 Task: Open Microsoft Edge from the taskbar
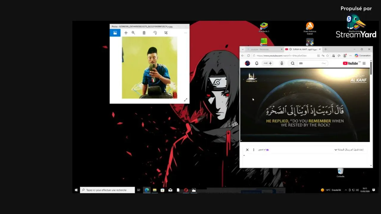[x=147, y=190]
